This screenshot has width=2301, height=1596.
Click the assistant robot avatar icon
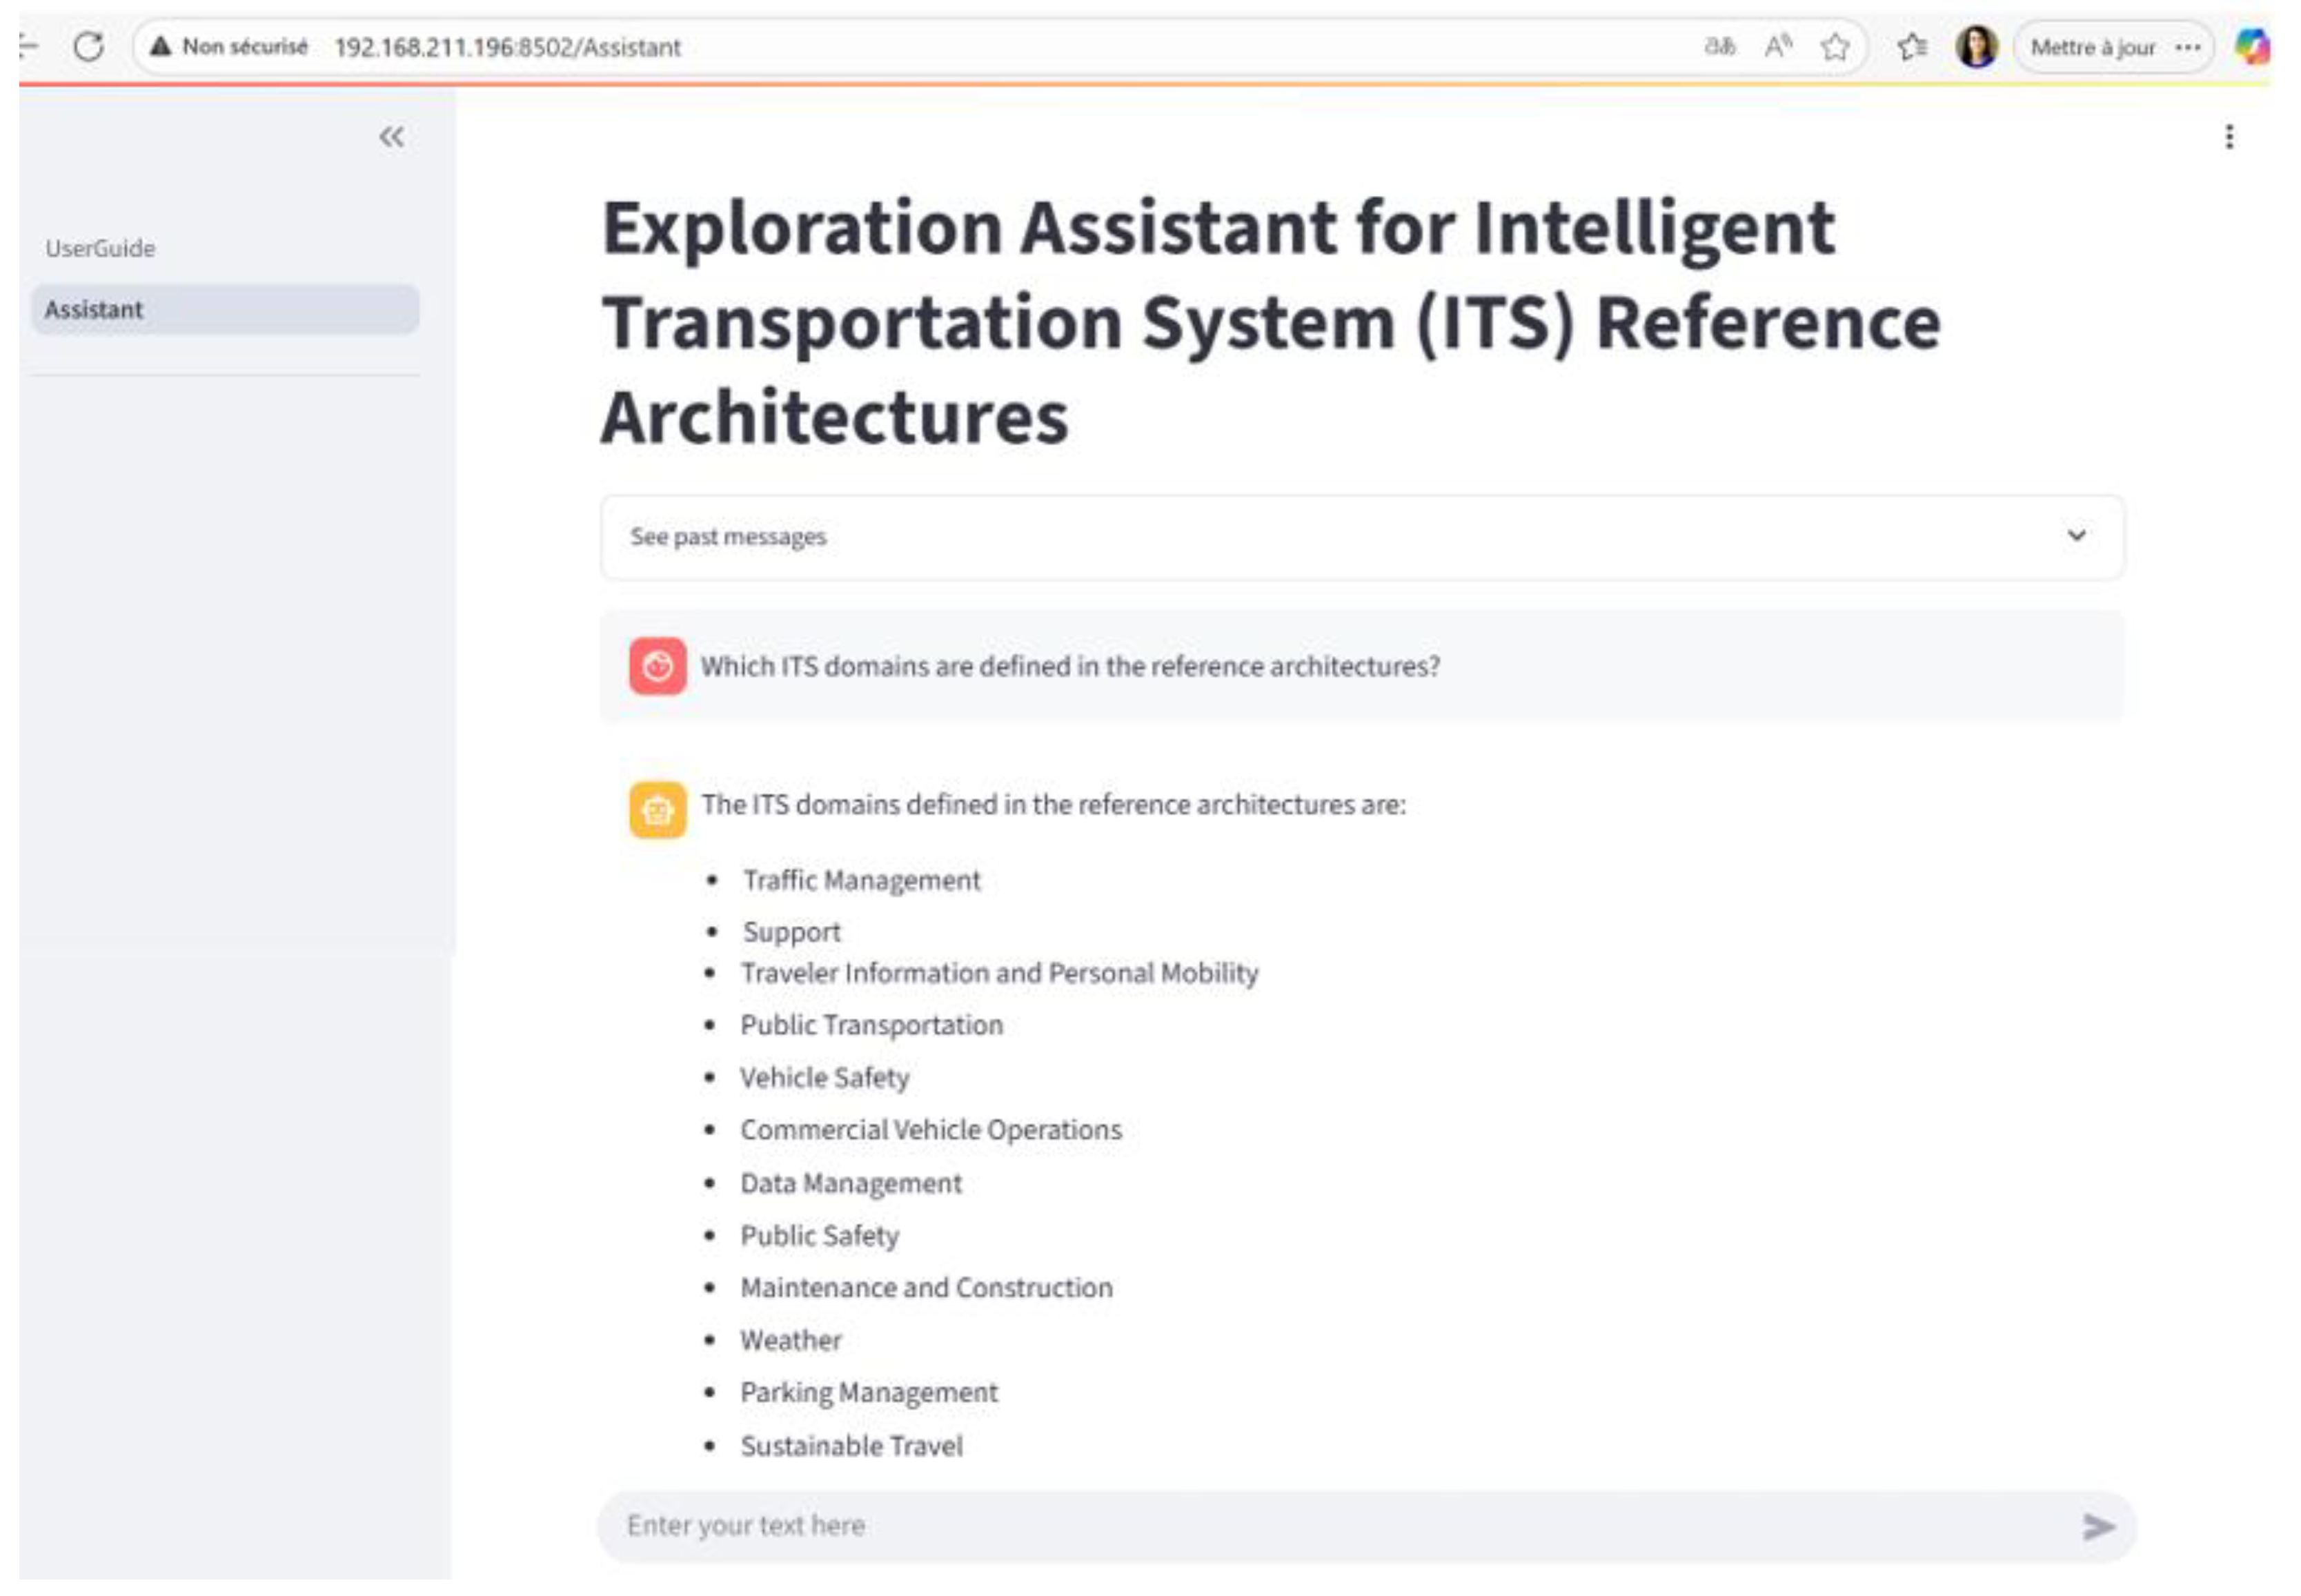(657, 810)
